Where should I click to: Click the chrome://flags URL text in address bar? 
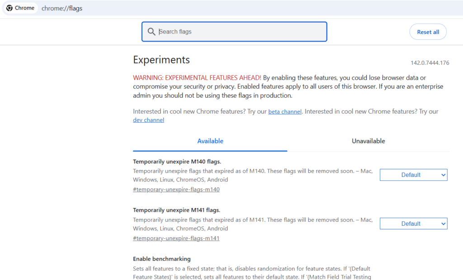coord(62,8)
